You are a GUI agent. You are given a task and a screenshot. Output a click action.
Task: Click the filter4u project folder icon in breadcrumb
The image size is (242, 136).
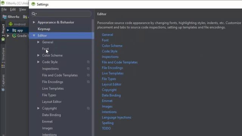pyautogui.click(x=5, y=17)
